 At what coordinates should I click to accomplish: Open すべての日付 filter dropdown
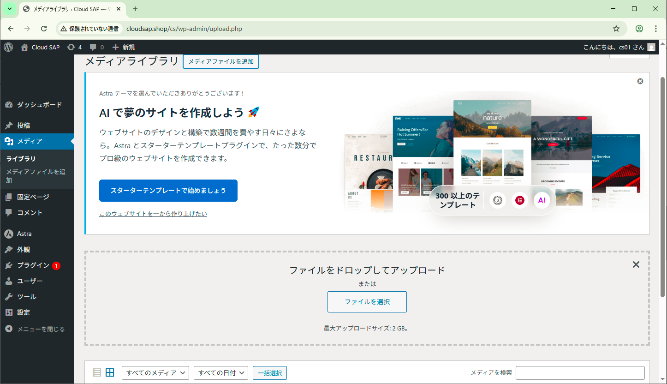click(x=221, y=373)
